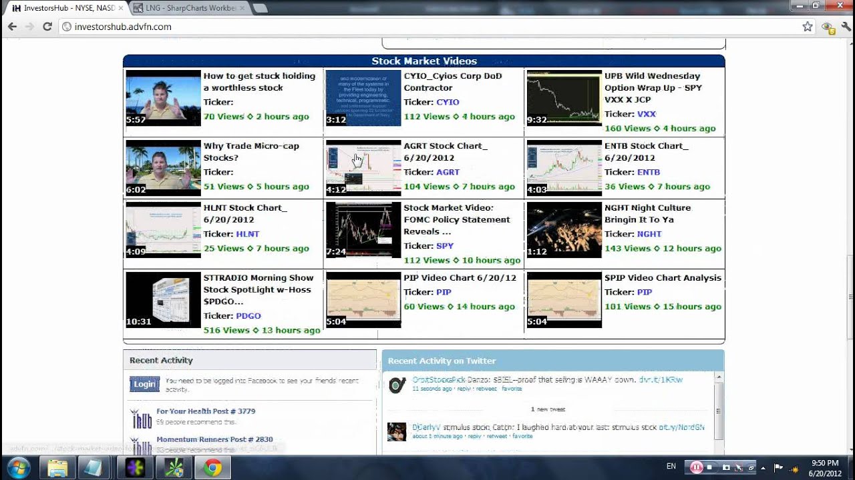Open 'How to get stuck holding a worthless stock' title
This screenshot has width=855, height=480.
point(259,82)
